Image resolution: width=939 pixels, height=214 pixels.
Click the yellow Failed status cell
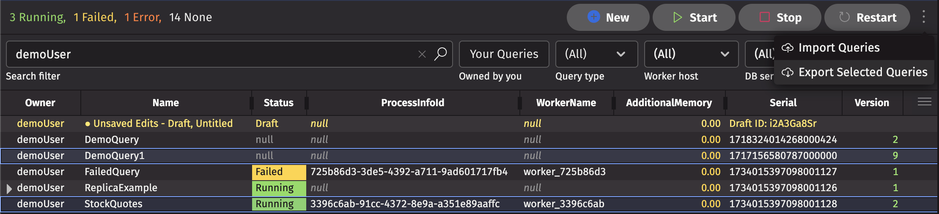point(279,172)
